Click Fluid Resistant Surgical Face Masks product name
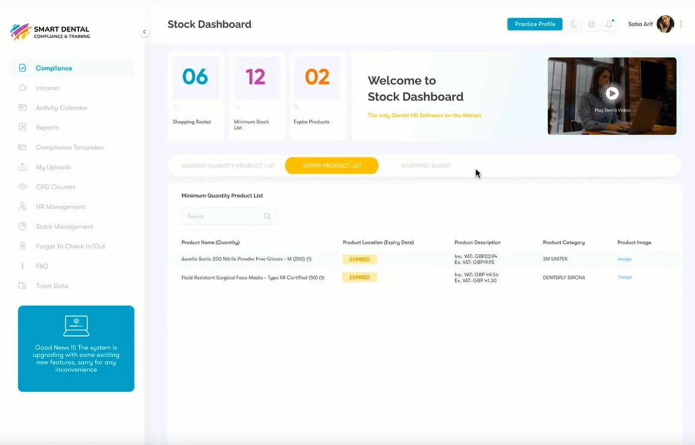Viewport: 695px width, 445px height. pos(253,277)
